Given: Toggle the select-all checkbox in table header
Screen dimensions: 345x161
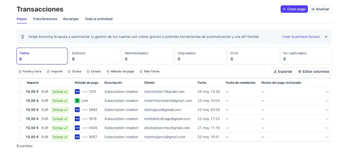Looking at the screenshot, I should [20, 83].
